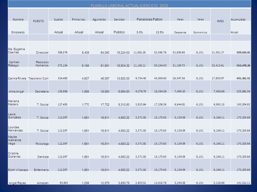This screenshot has width=257, height=192.
Task: Click pension value 11,681.28
Action: [x=139, y=53]
